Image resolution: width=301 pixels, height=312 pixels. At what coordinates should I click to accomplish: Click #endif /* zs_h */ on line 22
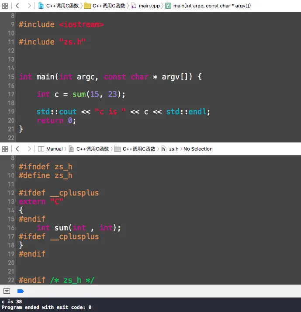click(x=56, y=280)
